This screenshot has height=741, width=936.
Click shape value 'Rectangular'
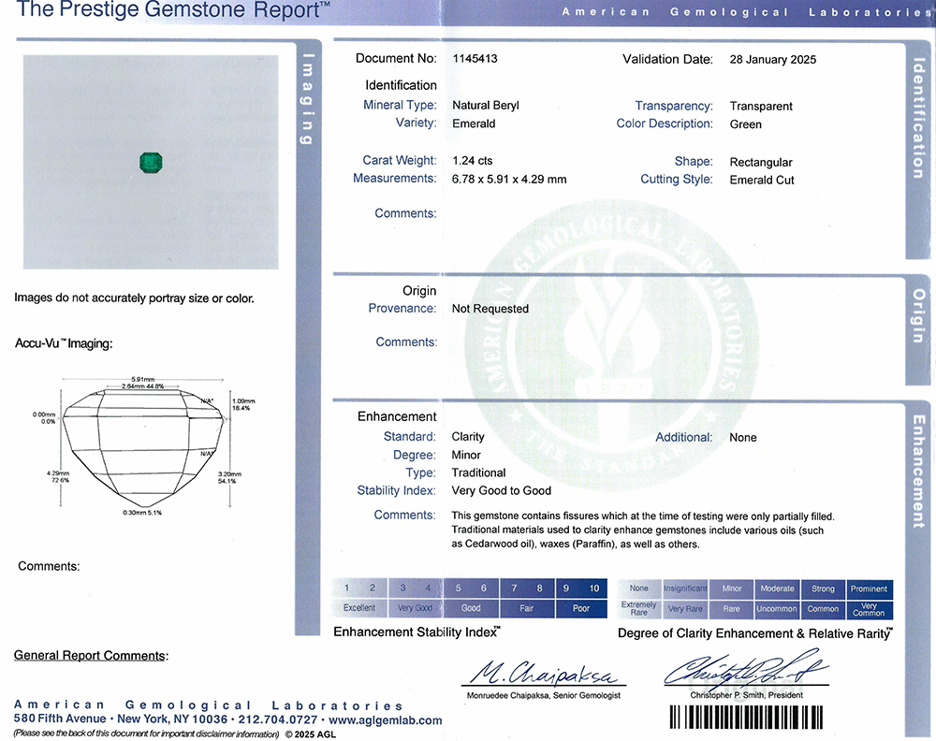point(761,162)
